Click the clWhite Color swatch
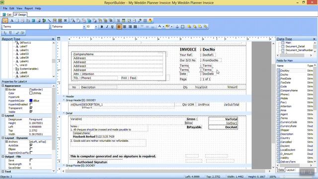Viewport: 318px width, 179px height. (x=31, y=93)
